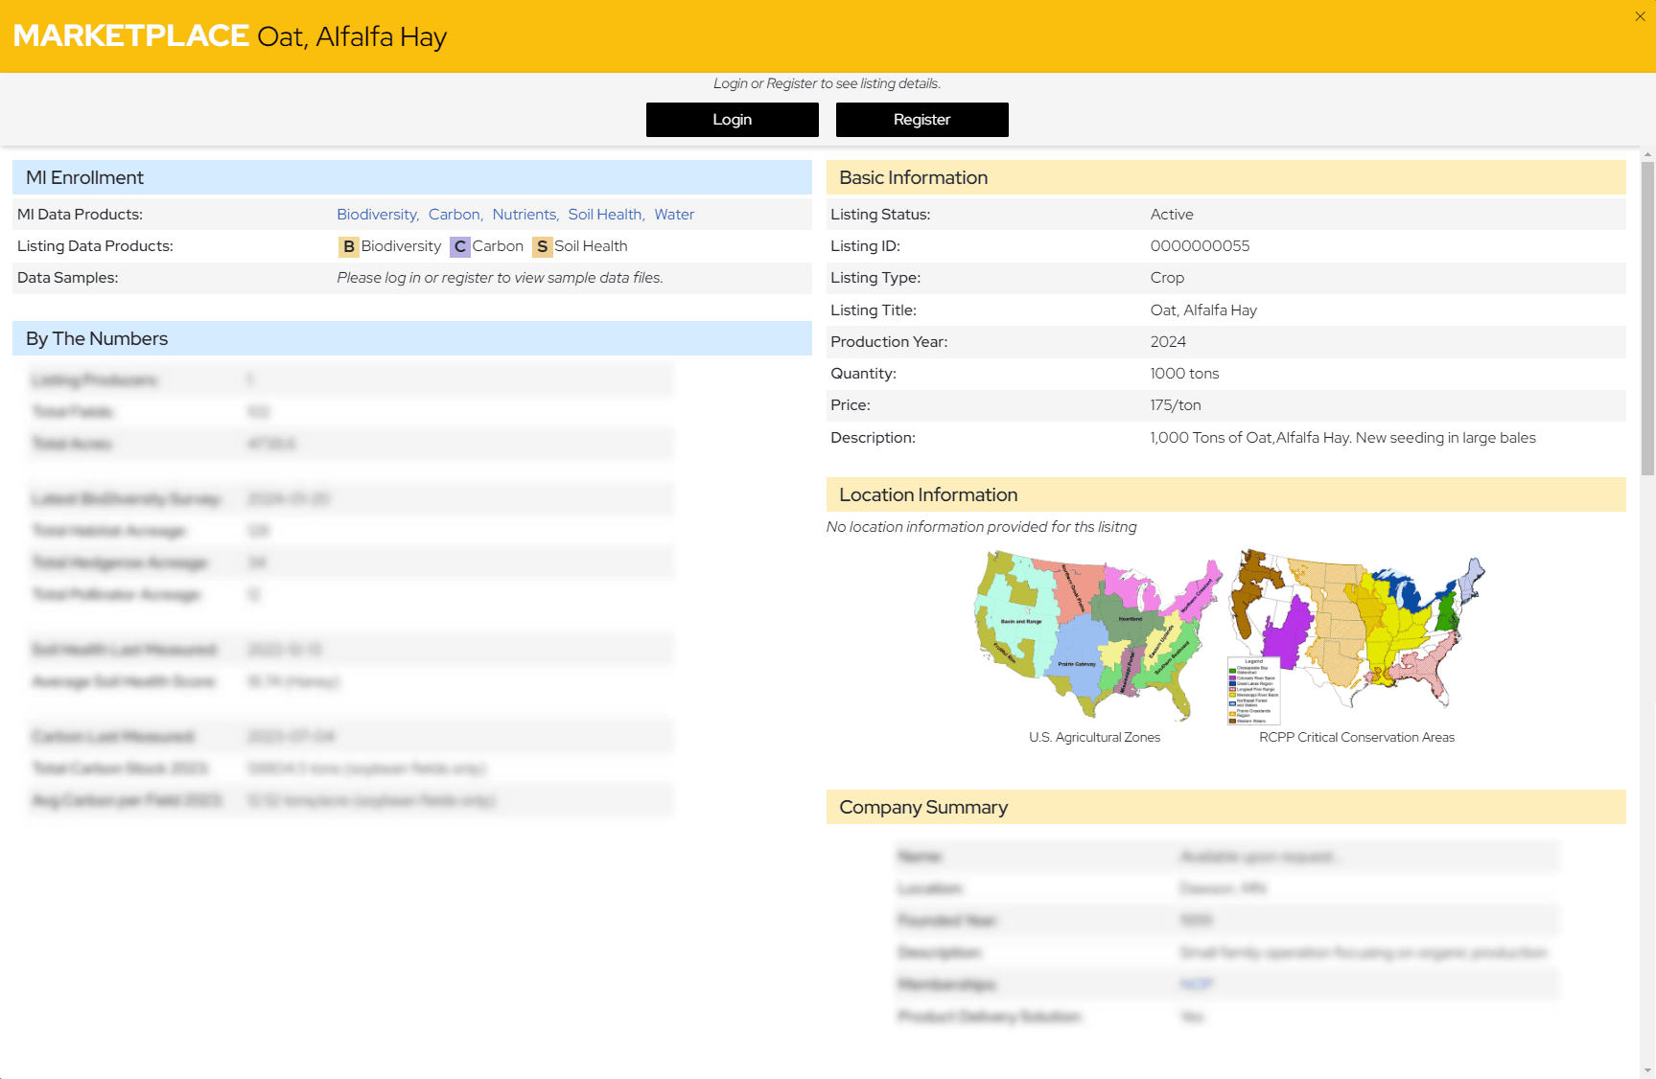Click the vertical scrollbar thumb
This screenshot has width=1656, height=1079.
coord(1647,316)
